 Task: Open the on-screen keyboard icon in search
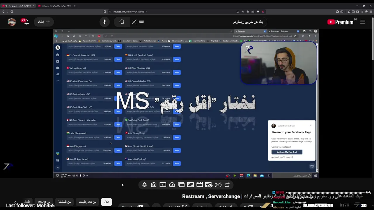(x=141, y=22)
